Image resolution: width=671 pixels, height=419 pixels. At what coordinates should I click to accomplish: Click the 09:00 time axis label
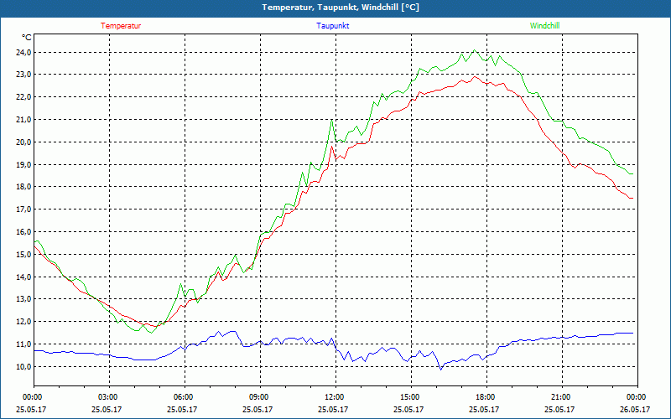[260, 397]
